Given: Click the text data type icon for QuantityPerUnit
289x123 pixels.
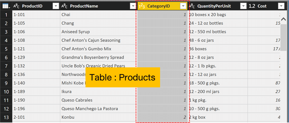Looking at the screenshot, I should (192, 6).
